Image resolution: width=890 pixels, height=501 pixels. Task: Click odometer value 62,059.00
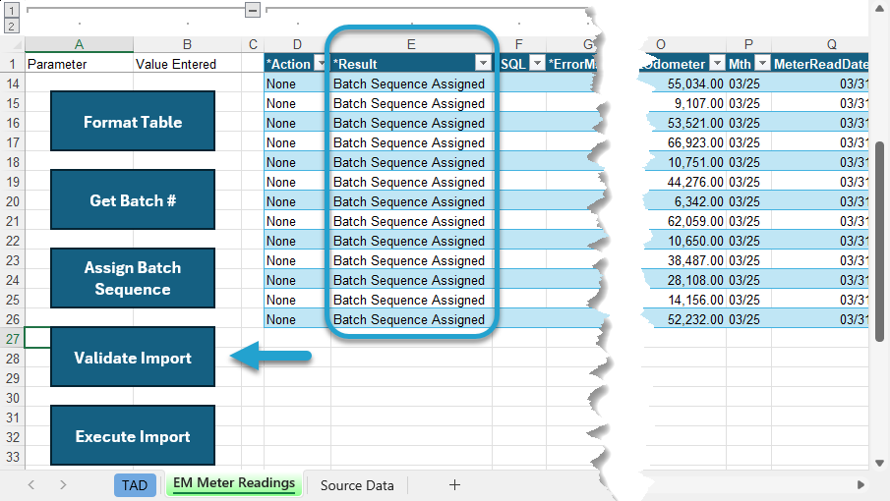pyautogui.click(x=695, y=222)
